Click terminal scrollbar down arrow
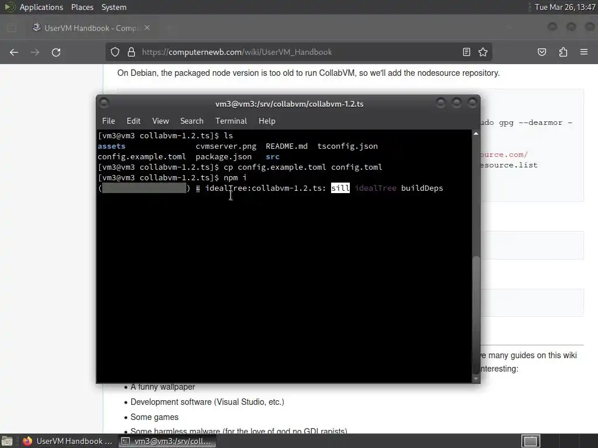This screenshot has width=598, height=448. point(475,379)
